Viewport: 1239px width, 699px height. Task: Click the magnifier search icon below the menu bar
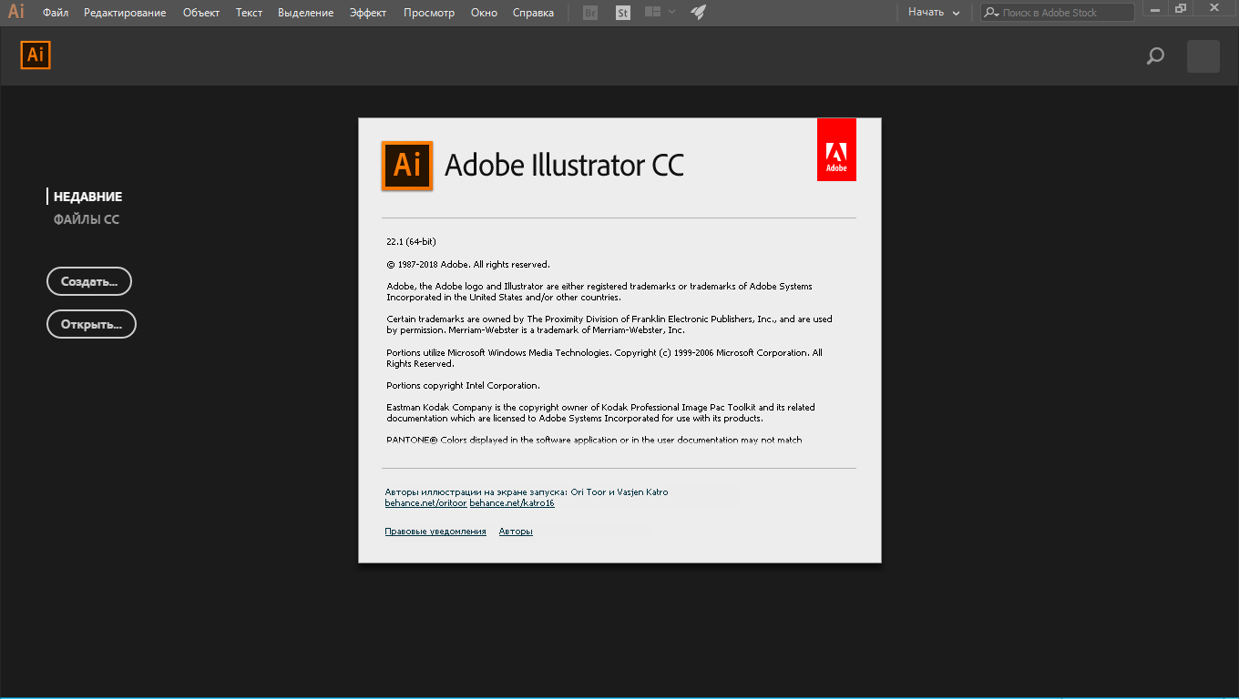tap(1155, 56)
